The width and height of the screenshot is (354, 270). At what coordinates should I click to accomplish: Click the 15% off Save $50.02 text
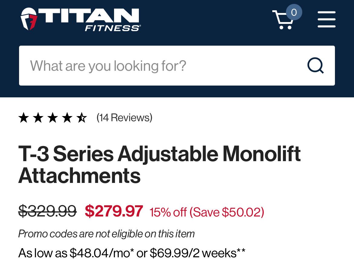(x=207, y=212)
